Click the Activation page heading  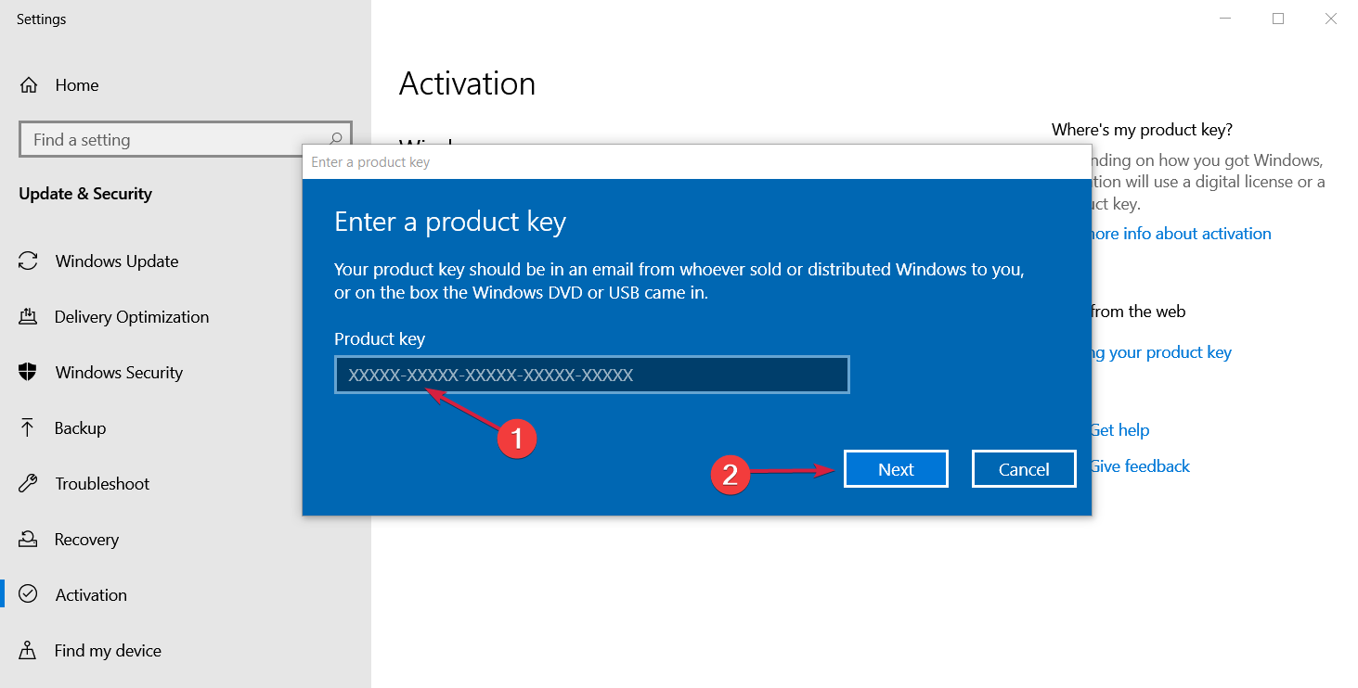[467, 83]
